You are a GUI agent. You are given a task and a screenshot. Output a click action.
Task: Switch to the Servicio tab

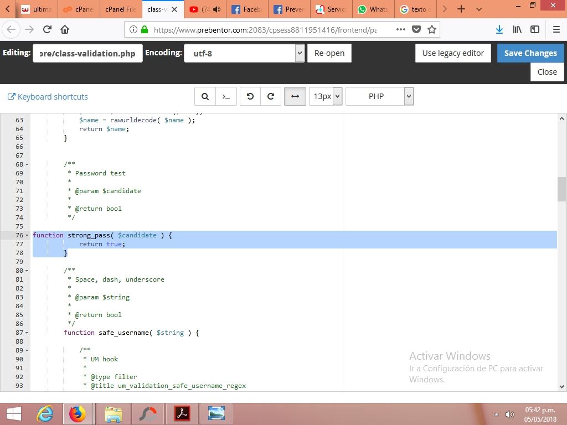331,9
